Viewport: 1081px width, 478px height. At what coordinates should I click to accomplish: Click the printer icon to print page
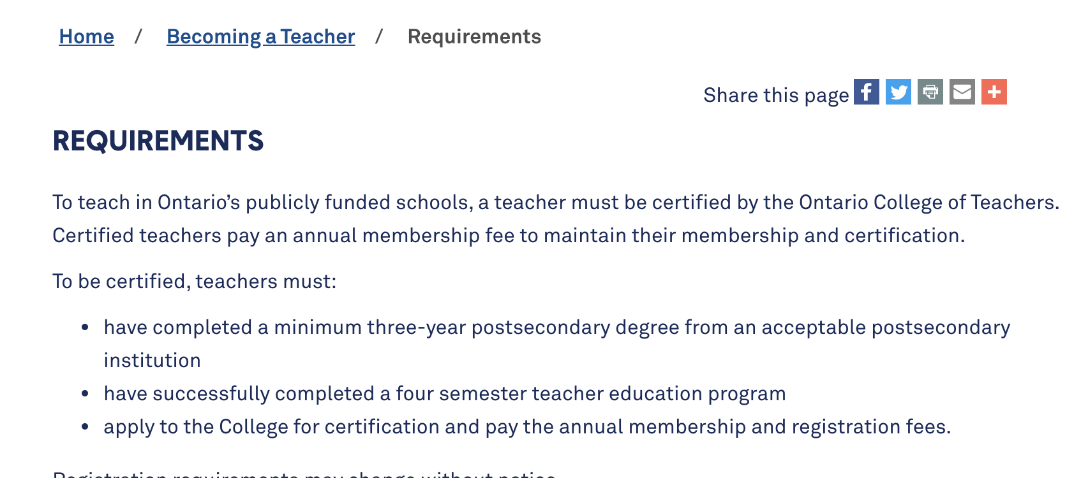[x=930, y=92]
